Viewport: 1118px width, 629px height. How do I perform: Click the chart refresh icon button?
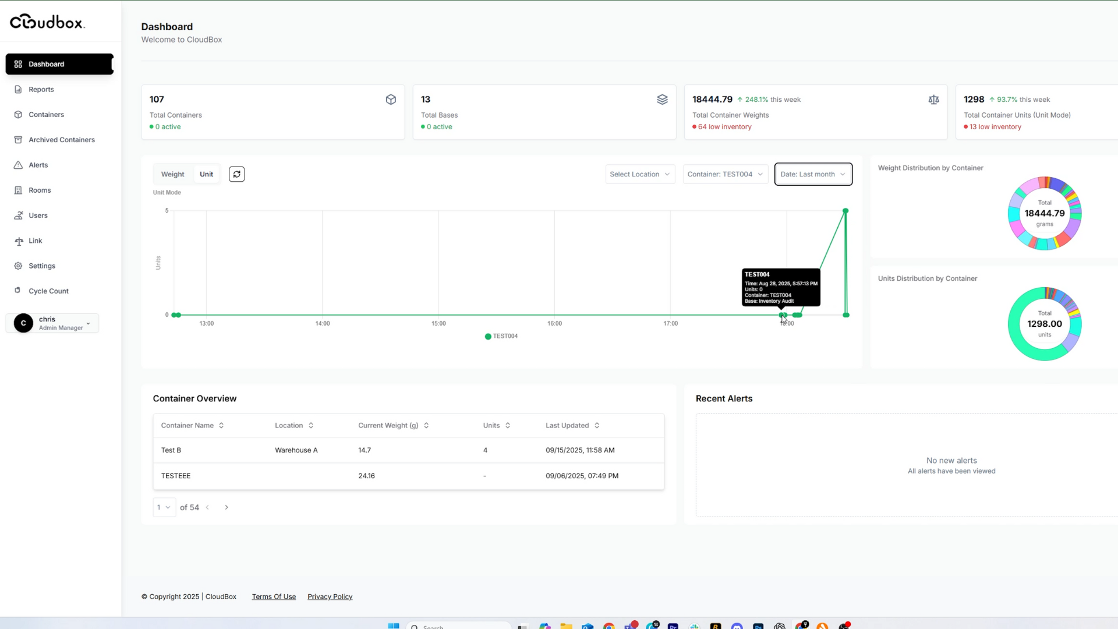236,174
